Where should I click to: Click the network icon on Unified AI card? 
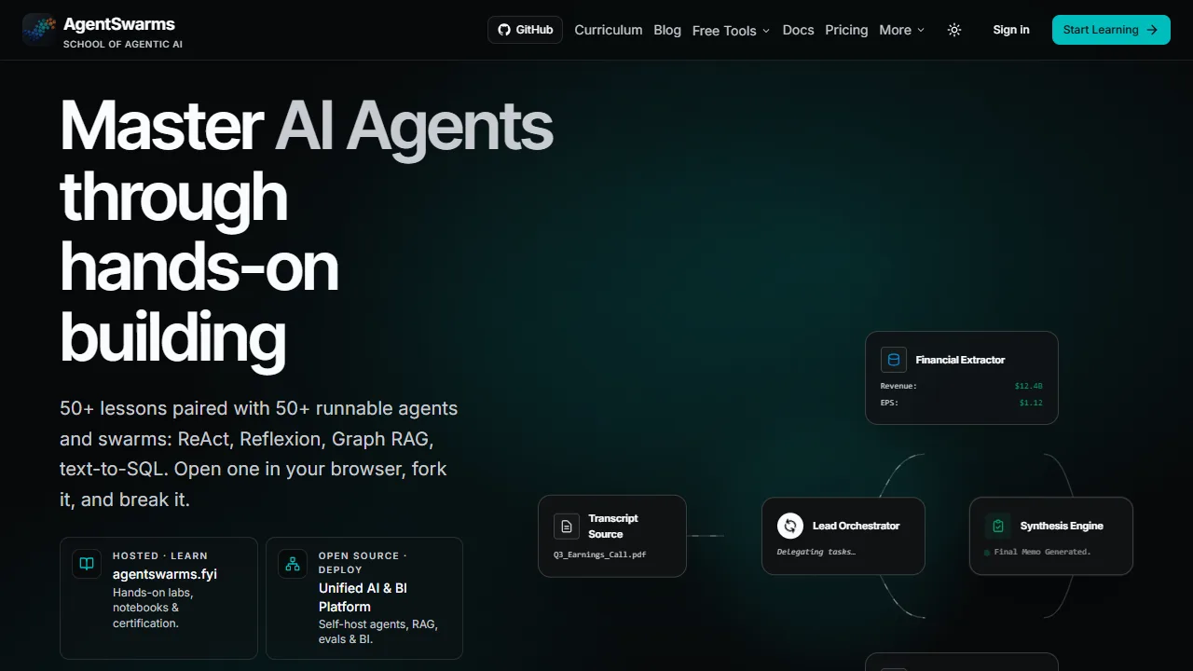293,564
